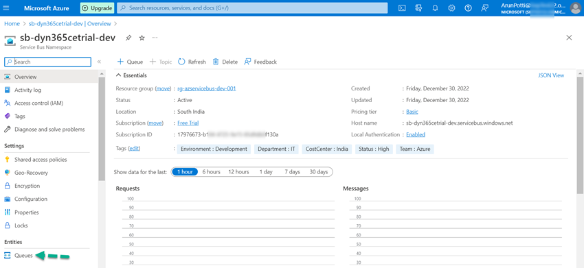This screenshot has width=584, height=268.
Task: Open the Free Trial subscription
Action: [x=188, y=123]
